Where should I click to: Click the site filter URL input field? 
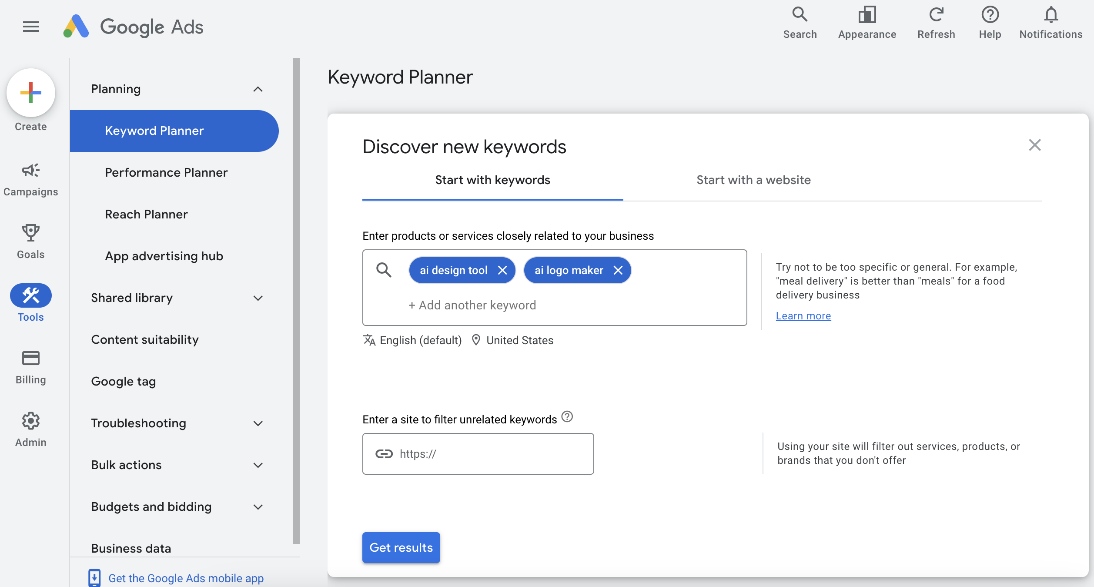pyautogui.click(x=478, y=454)
